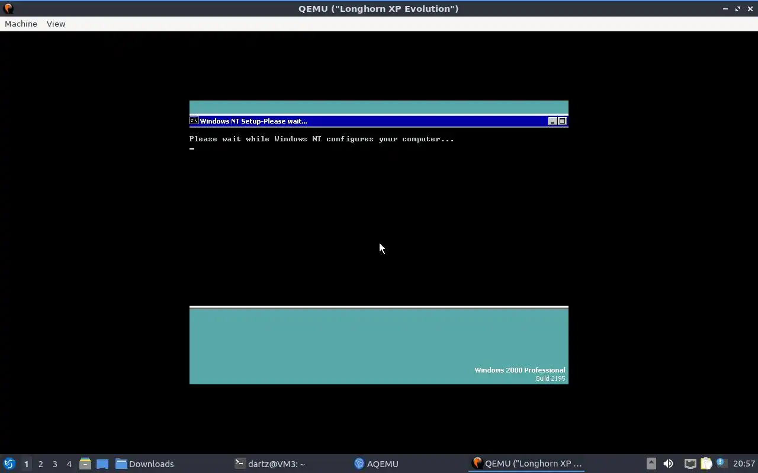This screenshot has height=473, width=758.
Task: Maximize the QEMU window
Action: tap(738, 9)
